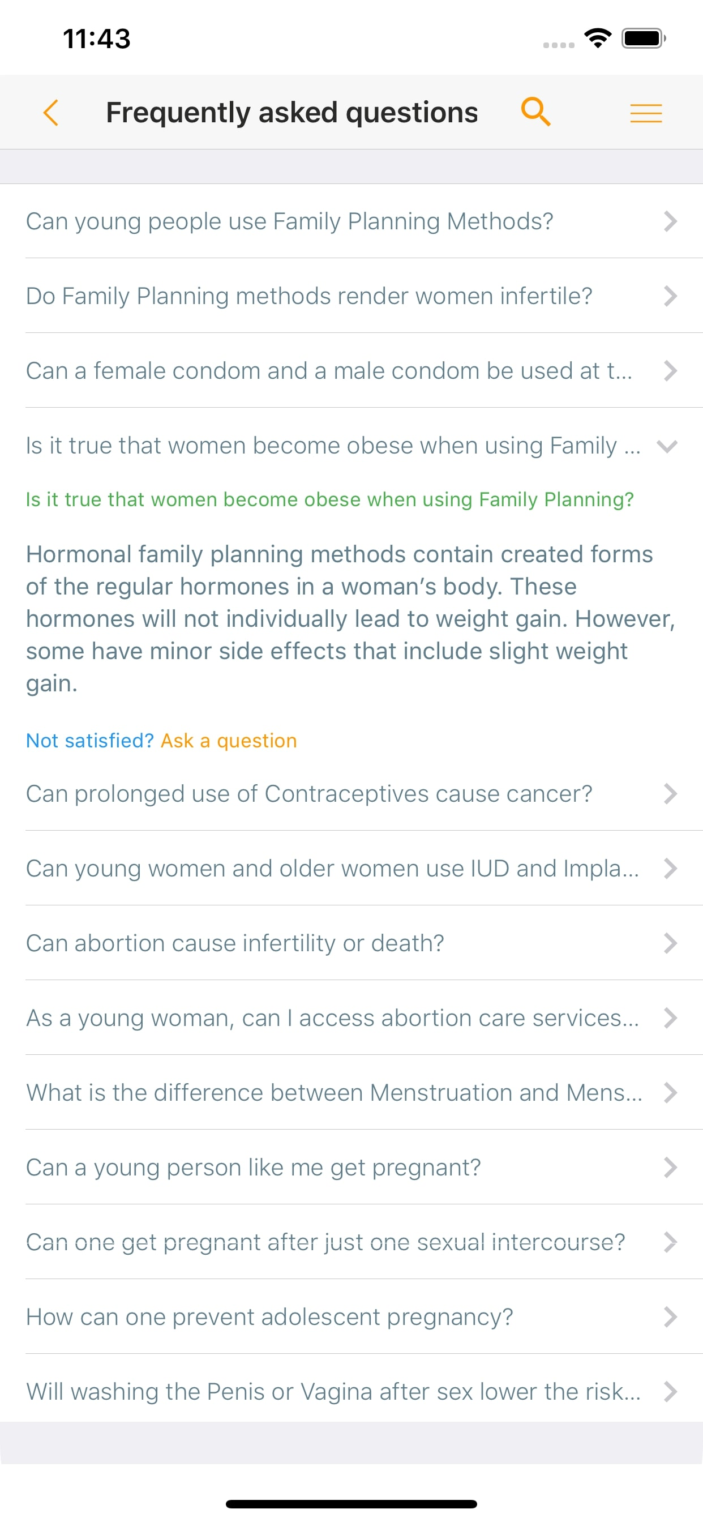The width and height of the screenshot is (703, 1522).
Task: Expand chevron for Family Planning infertile question
Action: [x=670, y=296]
